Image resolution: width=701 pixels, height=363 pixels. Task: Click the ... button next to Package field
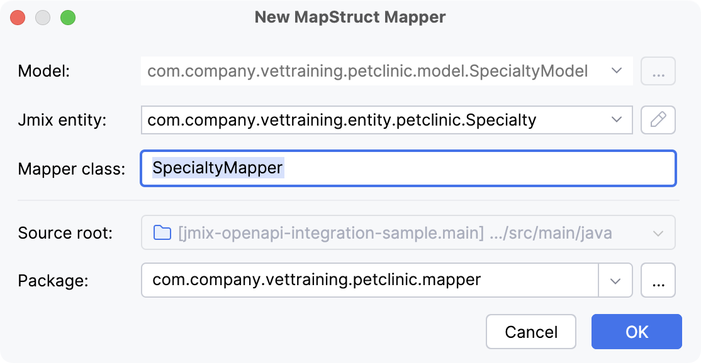point(658,280)
